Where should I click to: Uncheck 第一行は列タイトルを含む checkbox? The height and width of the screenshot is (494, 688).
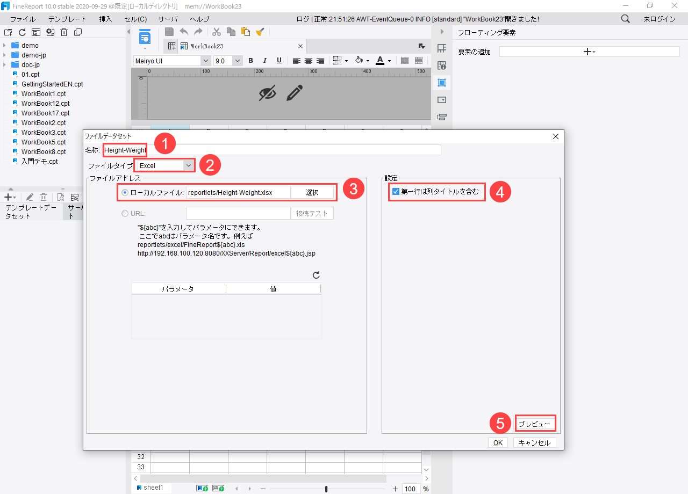[396, 192]
